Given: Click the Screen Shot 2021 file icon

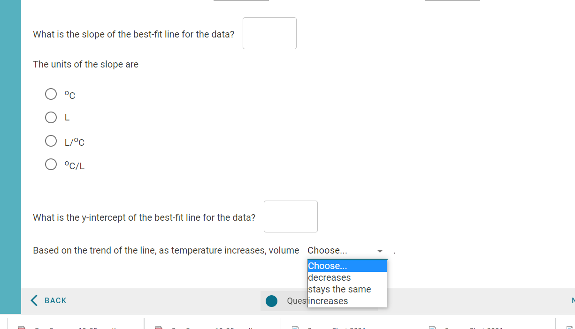Looking at the screenshot, I should (295, 327).
